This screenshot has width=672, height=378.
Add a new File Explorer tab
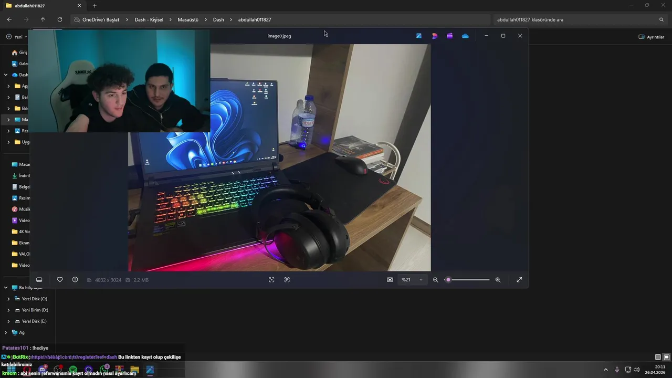tap(94, 6)
